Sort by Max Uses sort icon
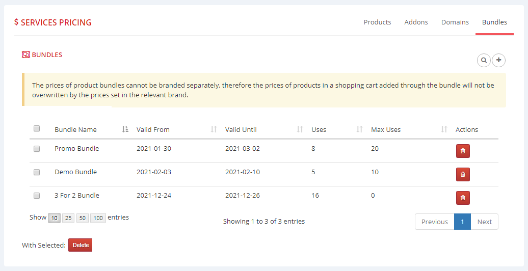The width and height of the screenshot is (528, 271). (x=444, y=129)
